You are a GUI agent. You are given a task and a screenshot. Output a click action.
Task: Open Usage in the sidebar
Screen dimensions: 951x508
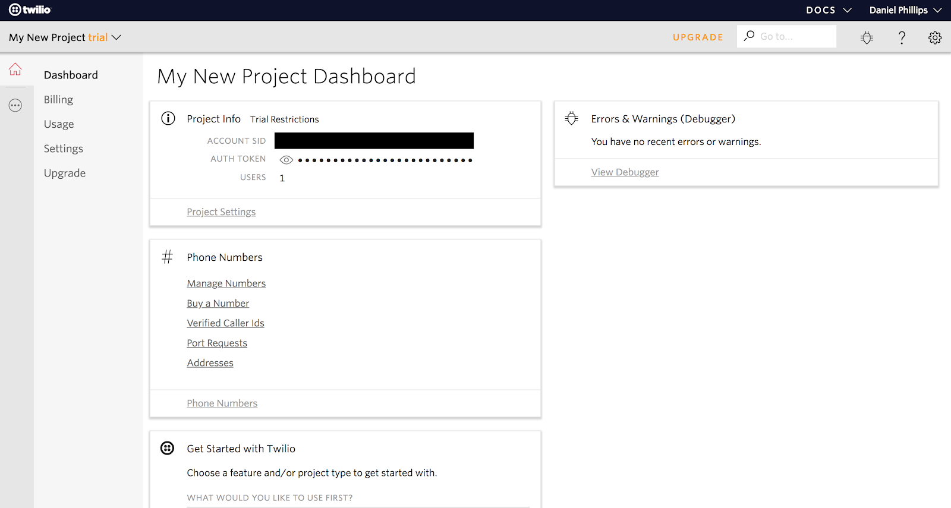click(x=59, y=124)
